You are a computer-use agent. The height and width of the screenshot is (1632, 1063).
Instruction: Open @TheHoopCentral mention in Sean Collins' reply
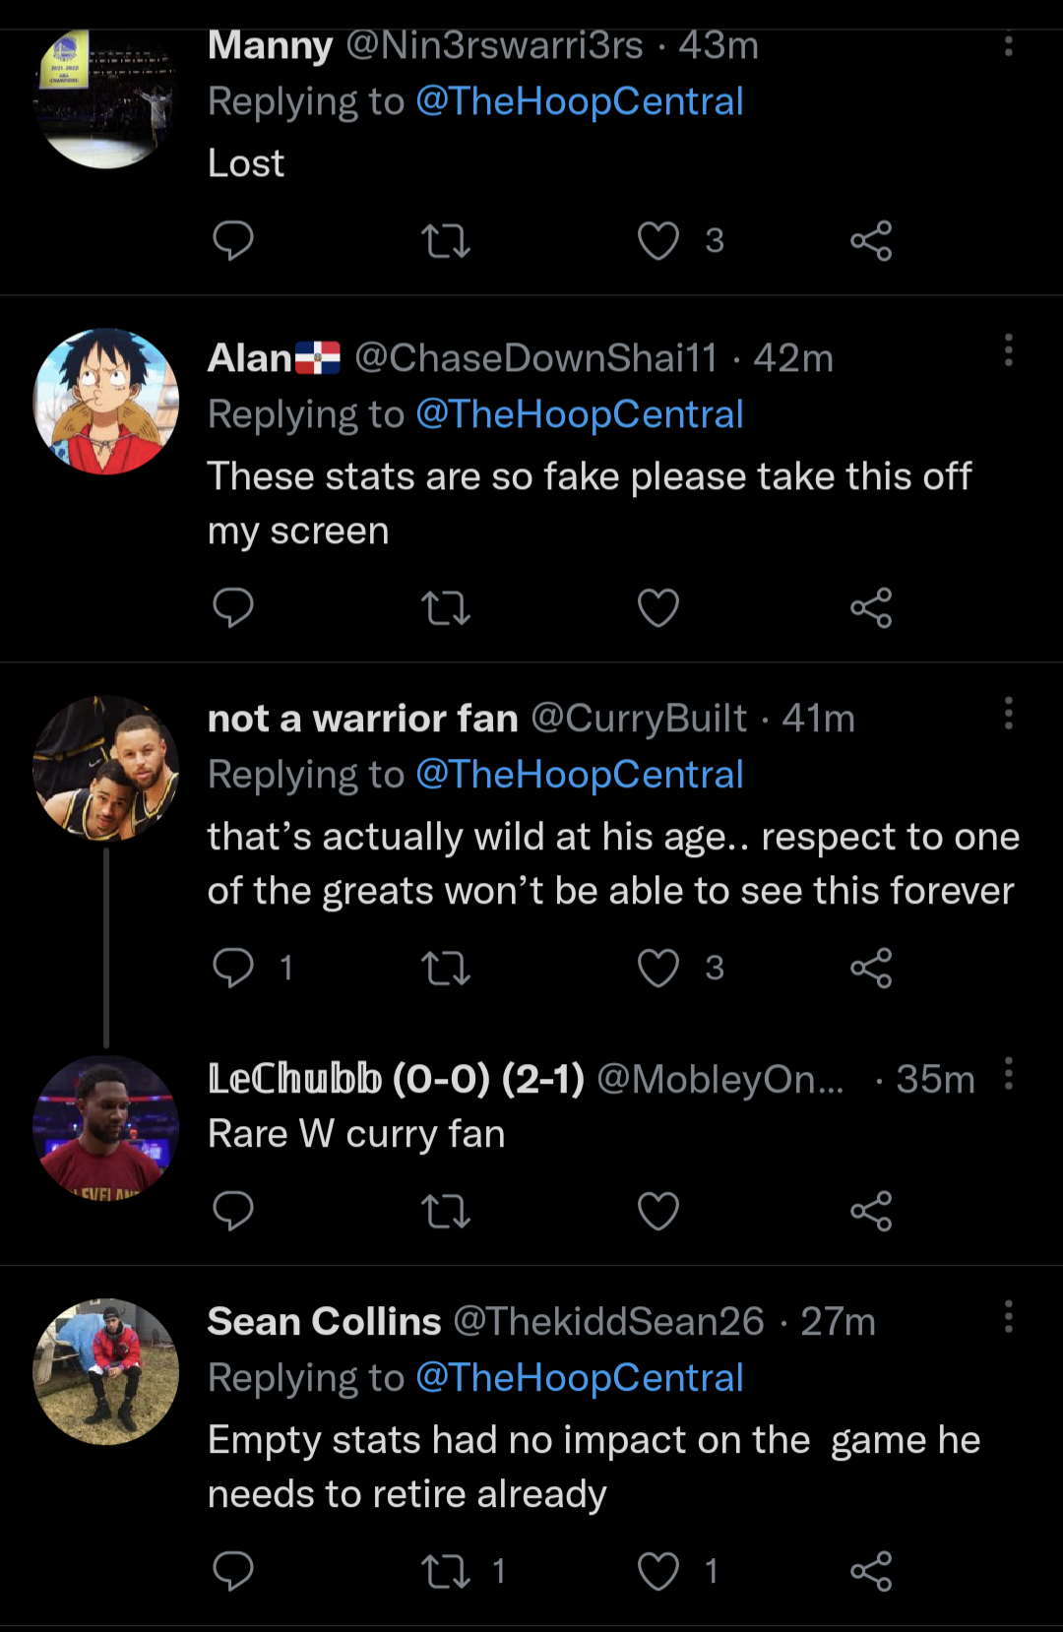(579, 1378)
